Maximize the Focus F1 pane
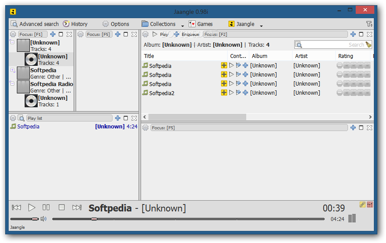The width and height of the screenshot is (386, 243). tap(61, 34)
